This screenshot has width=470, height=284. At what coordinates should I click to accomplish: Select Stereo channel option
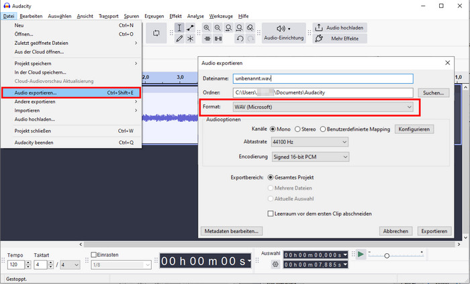click(297, 129)
